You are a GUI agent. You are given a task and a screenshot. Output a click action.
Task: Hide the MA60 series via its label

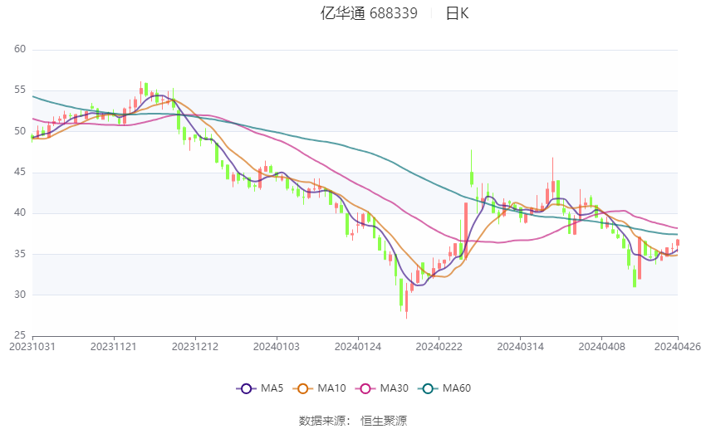[x=457, y=388]
